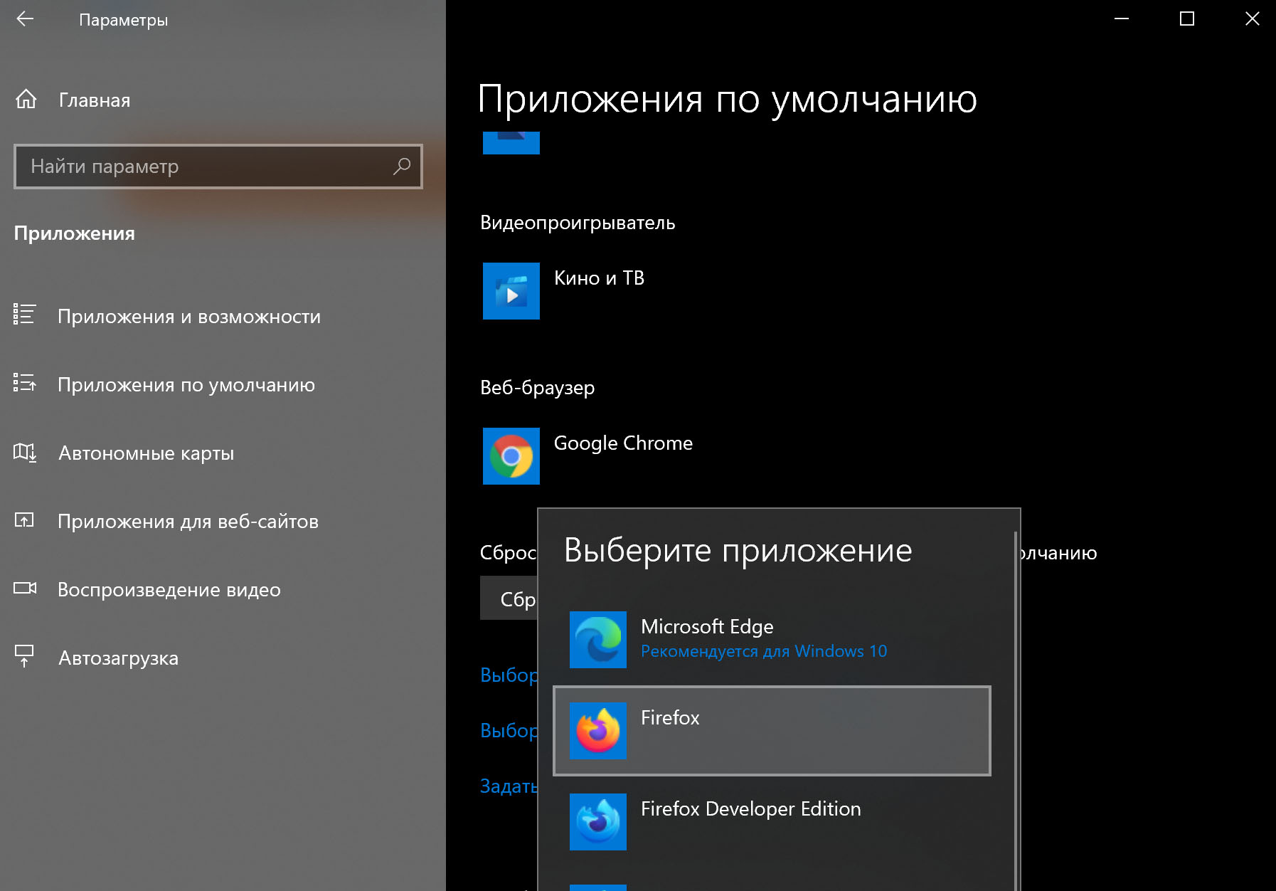Click the Параметры window title
Image resolution: width=1276 pixels, height=891 pixels.
[x=123, y=20]
